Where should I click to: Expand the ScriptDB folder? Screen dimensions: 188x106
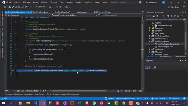(150, 31)
